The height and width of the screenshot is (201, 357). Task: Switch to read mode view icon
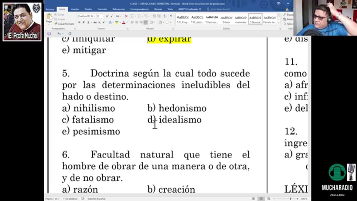(x=253, y=199)
